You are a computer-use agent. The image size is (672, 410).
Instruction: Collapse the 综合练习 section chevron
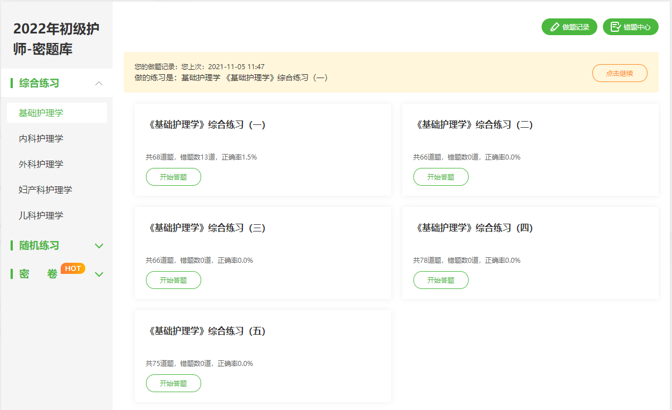point(99,83)
